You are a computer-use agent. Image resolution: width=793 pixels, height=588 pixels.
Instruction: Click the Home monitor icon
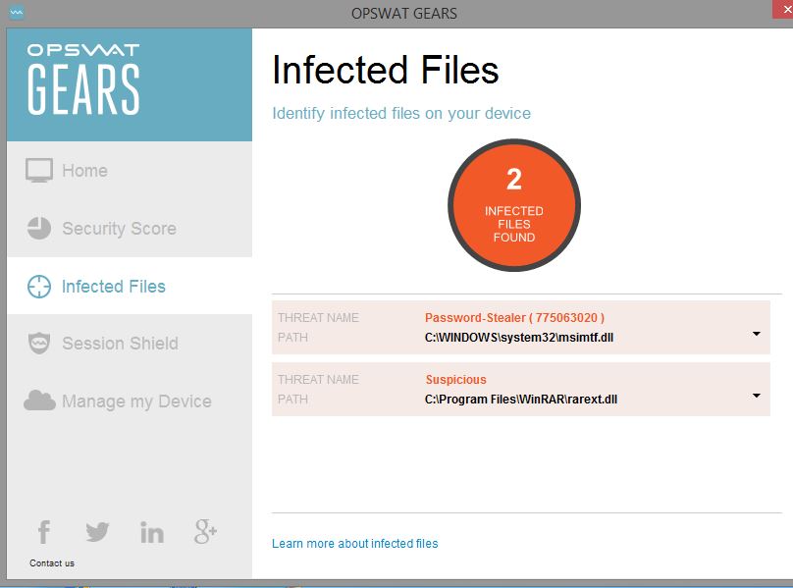[39, 171]
